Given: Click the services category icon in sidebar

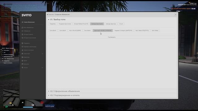Looking at the screenshot, I should (22, 68).
